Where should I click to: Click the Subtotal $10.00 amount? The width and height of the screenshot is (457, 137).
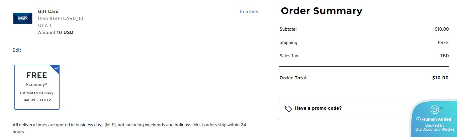point(442,29)
